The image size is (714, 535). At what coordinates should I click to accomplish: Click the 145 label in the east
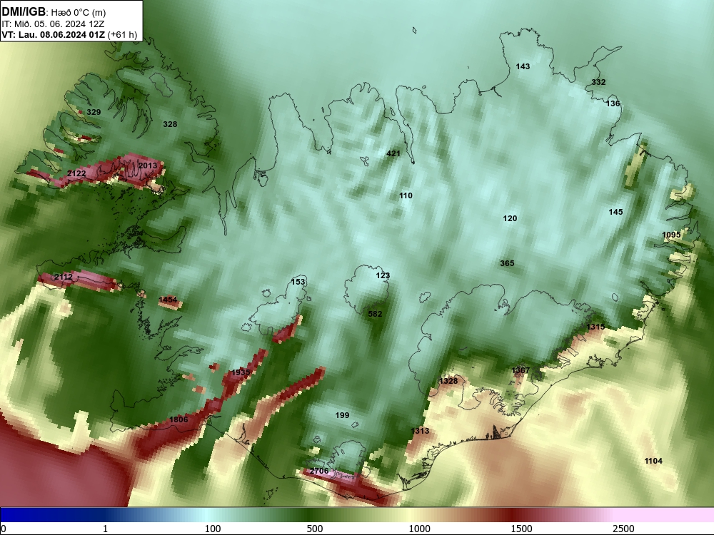[615, 212]
